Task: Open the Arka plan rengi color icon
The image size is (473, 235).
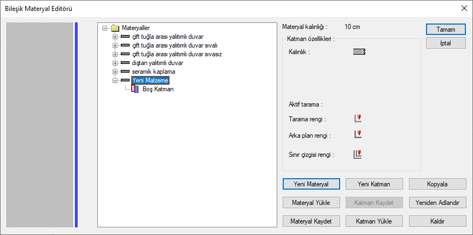Action: coord(358,134)
